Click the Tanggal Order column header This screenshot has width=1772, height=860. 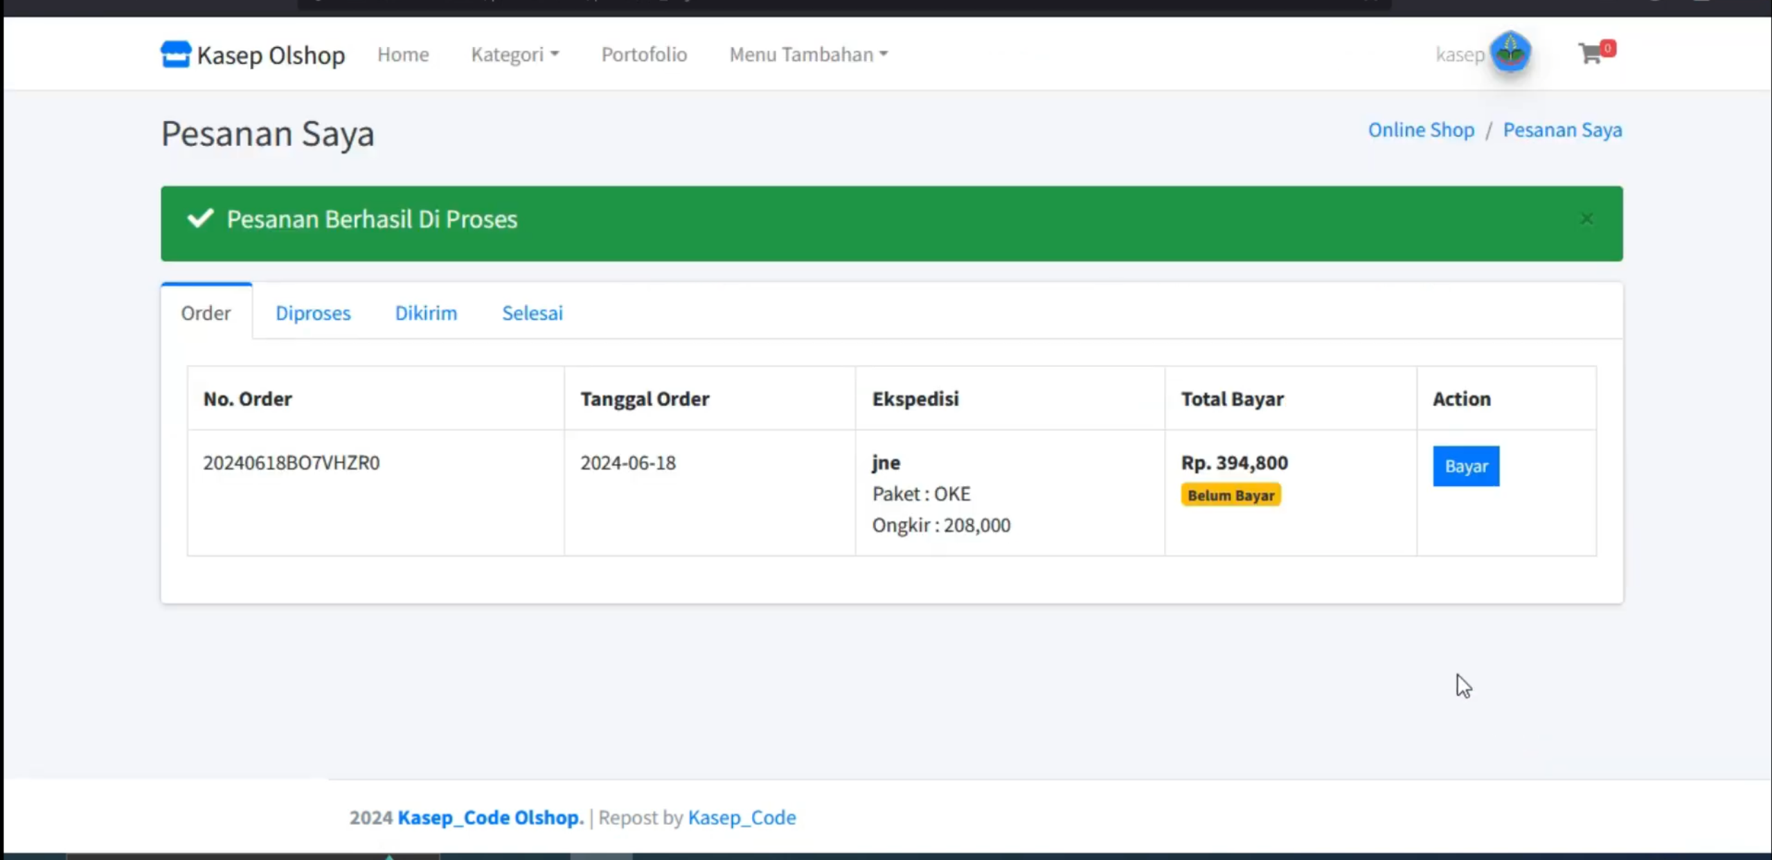644,398
